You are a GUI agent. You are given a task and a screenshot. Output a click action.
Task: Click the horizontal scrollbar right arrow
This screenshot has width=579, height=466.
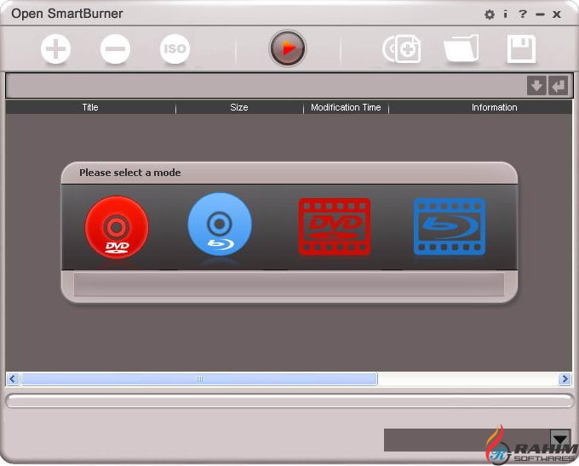point(565,378)
